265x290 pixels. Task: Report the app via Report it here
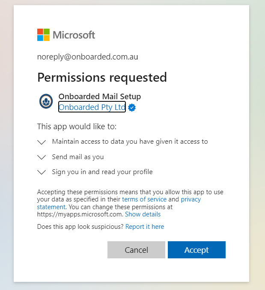144,227
